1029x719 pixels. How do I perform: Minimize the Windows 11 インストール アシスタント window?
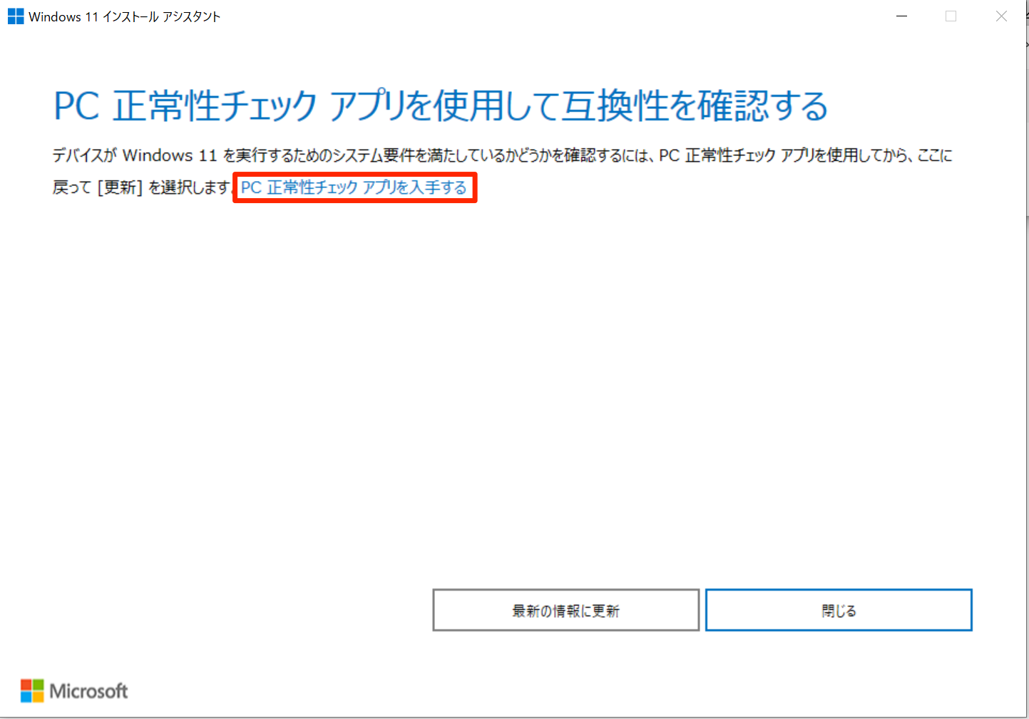tap(902, 16)
